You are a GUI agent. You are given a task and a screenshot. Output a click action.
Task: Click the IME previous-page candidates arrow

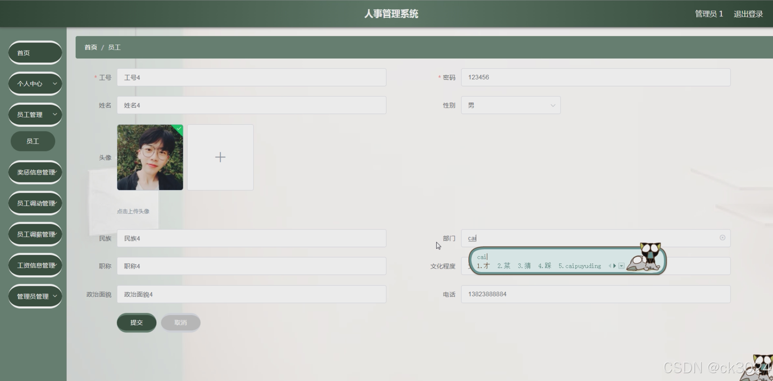point(610,266)
